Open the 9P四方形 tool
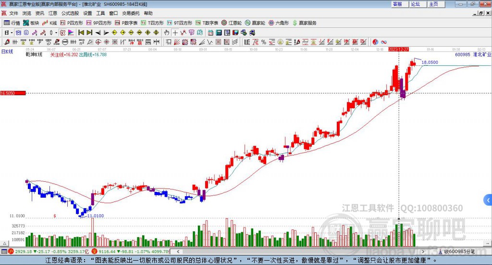 coord(99,23)
